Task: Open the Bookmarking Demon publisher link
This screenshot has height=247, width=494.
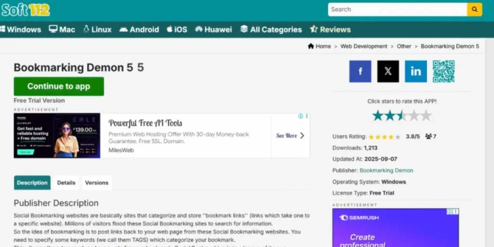Action: pos(386,170)
